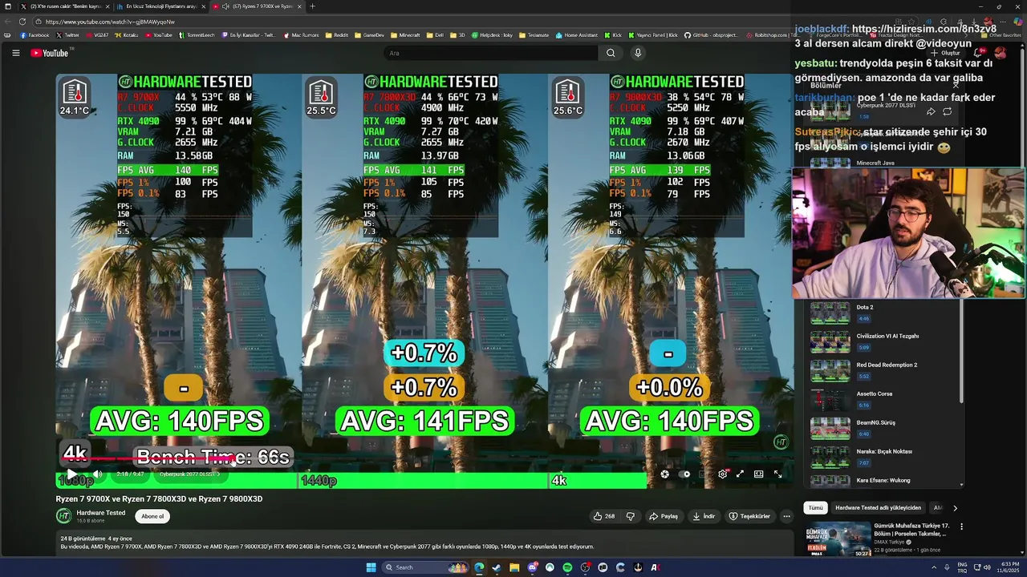This screenshot has width=1027, height=577.
Task: Click the Paylaş share button
Action: pos(664,516)
